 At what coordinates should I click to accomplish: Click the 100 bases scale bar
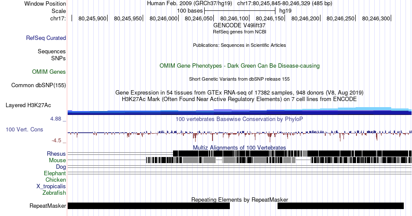pos(240,11)
